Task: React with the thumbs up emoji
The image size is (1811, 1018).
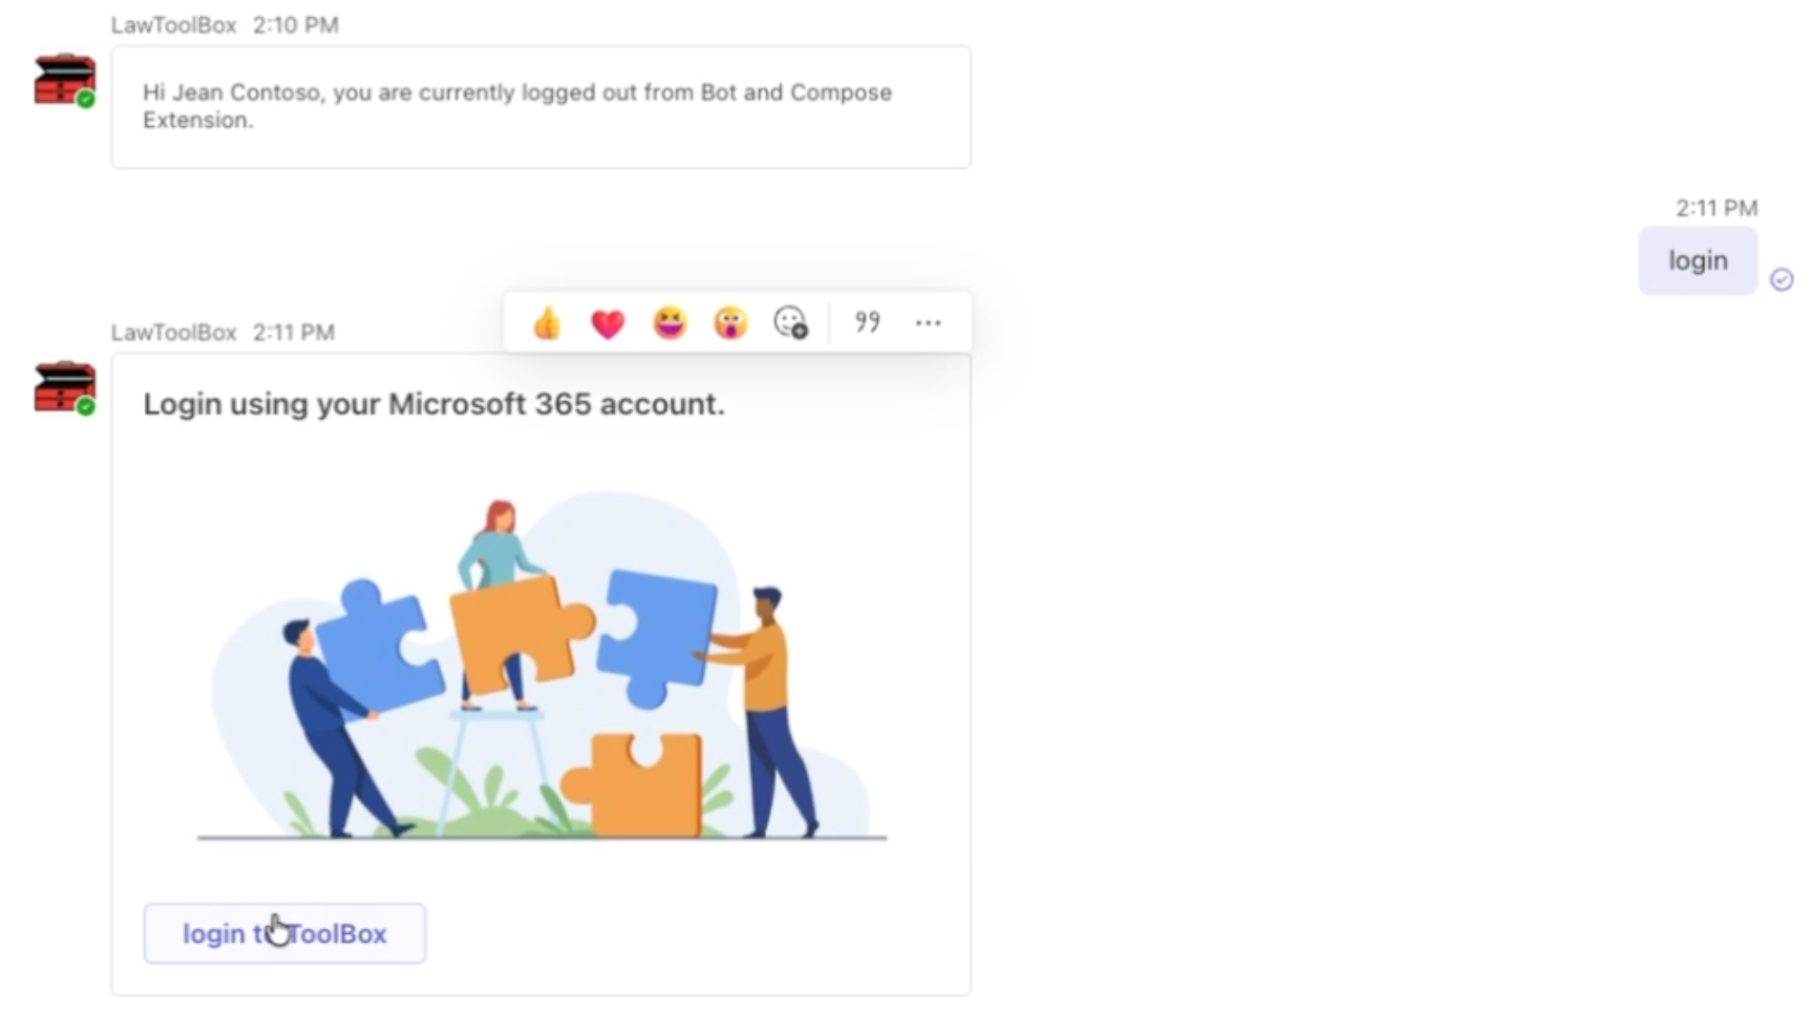Action: (547, 323)
